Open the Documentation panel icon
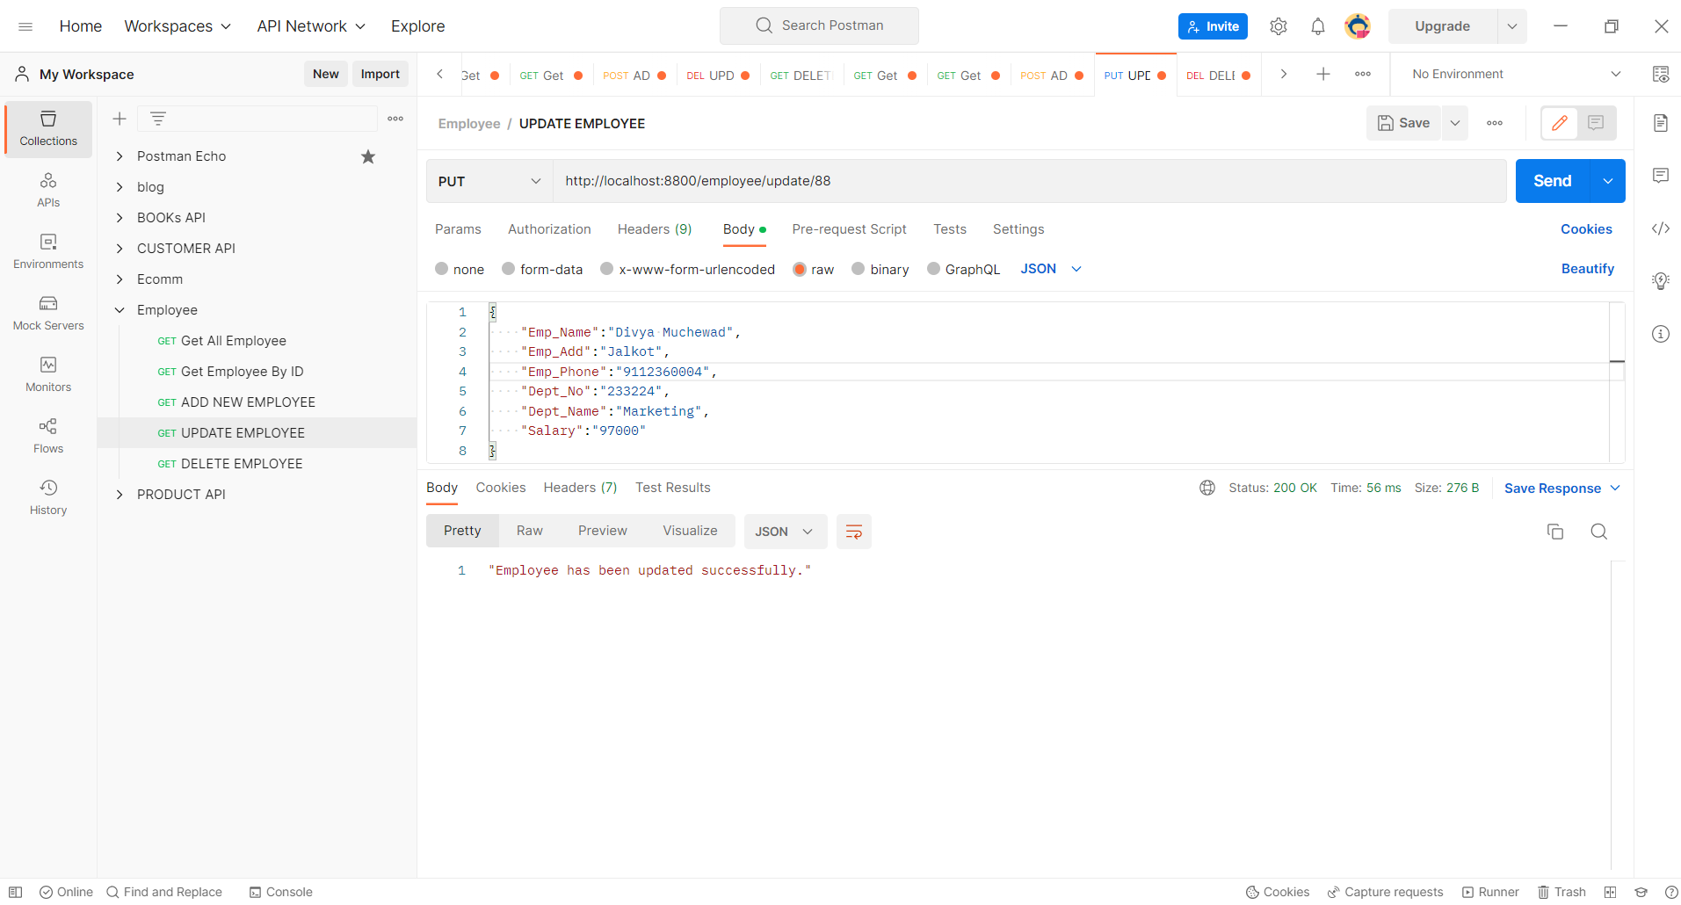Viewport: 1681px width, 905px height. [1660, 123]
